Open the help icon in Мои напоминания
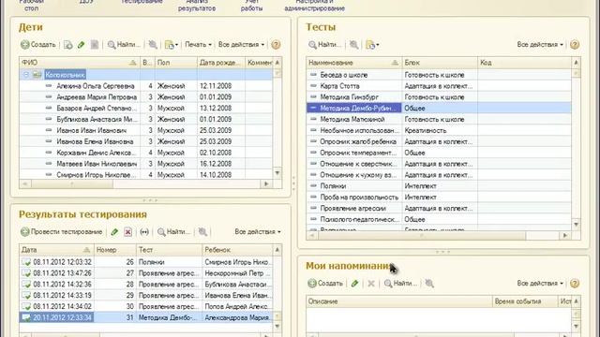The width and height of the screenshot is (600, 337). pos(574,284)
